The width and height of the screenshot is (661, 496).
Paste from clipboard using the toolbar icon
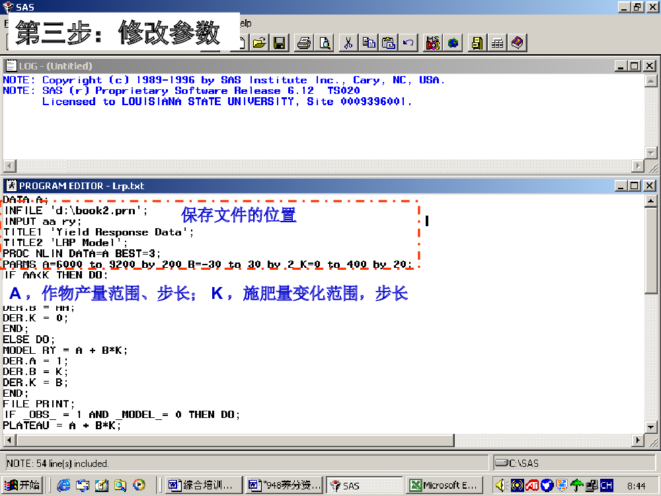pos(388,43)
